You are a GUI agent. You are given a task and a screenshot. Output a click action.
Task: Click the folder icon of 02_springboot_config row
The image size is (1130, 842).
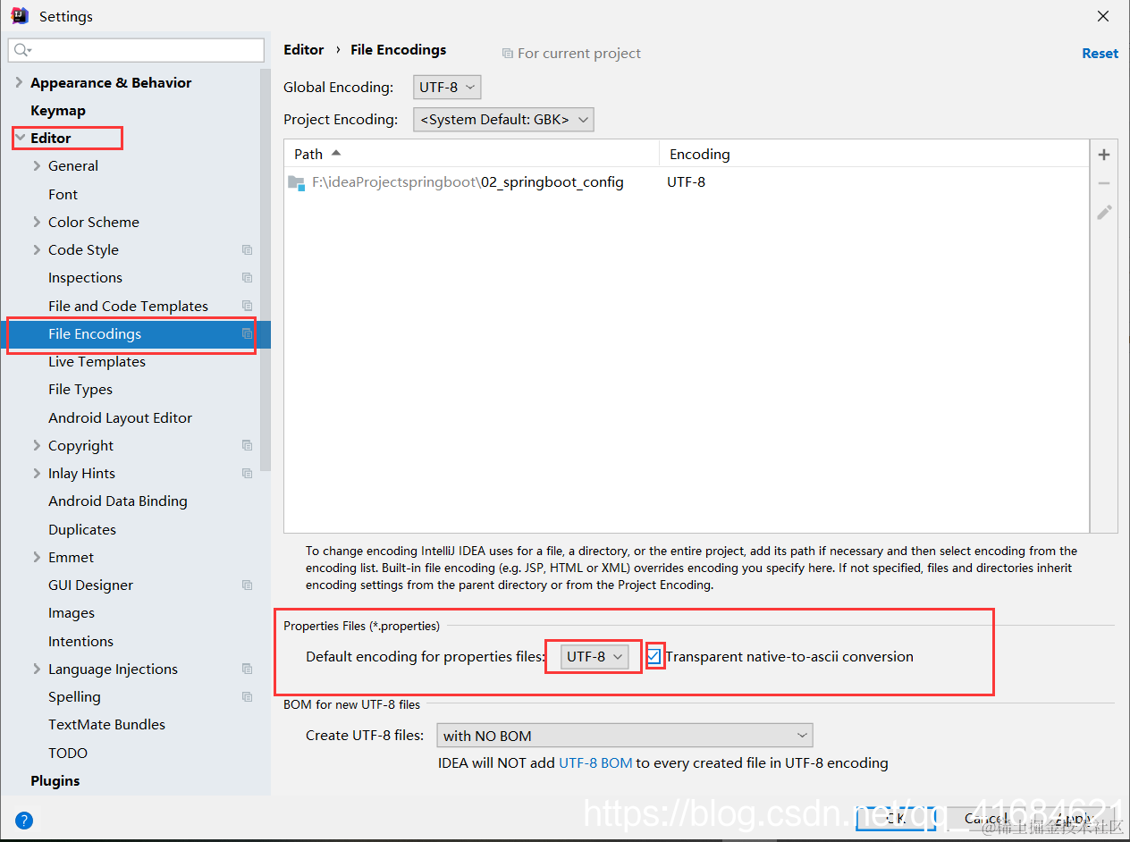[296, 182]
